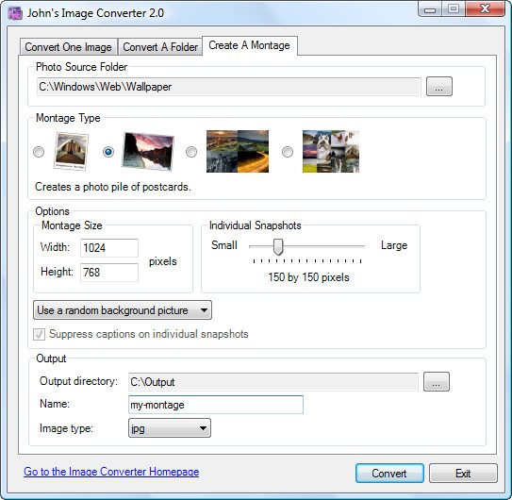Click the Output directory path field

[273, 382]
